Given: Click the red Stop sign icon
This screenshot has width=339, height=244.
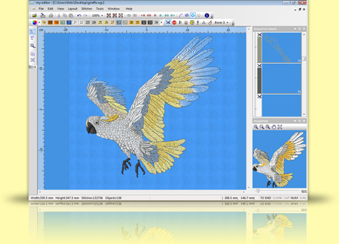Looking at the screenshot, I should [x=174, y=22].
